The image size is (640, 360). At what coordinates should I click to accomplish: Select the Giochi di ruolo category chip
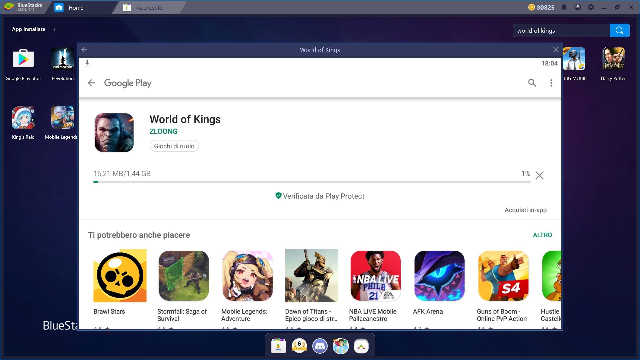tap(174, 146)
